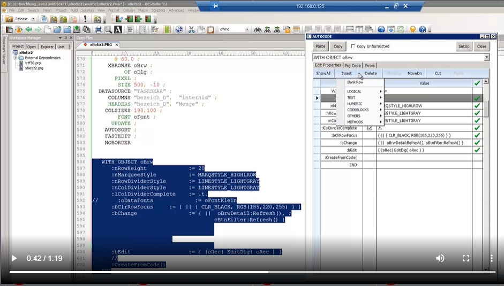
Task: Click green checkmark in bEdit row
Action: (477, 150)
